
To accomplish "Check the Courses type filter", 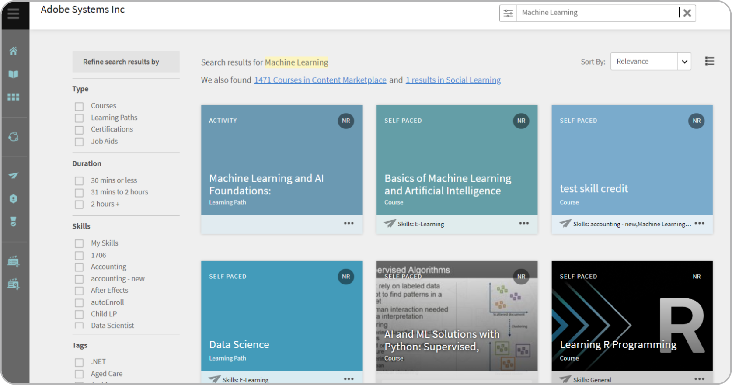I will pyautogui.click(x=79, y=106).
